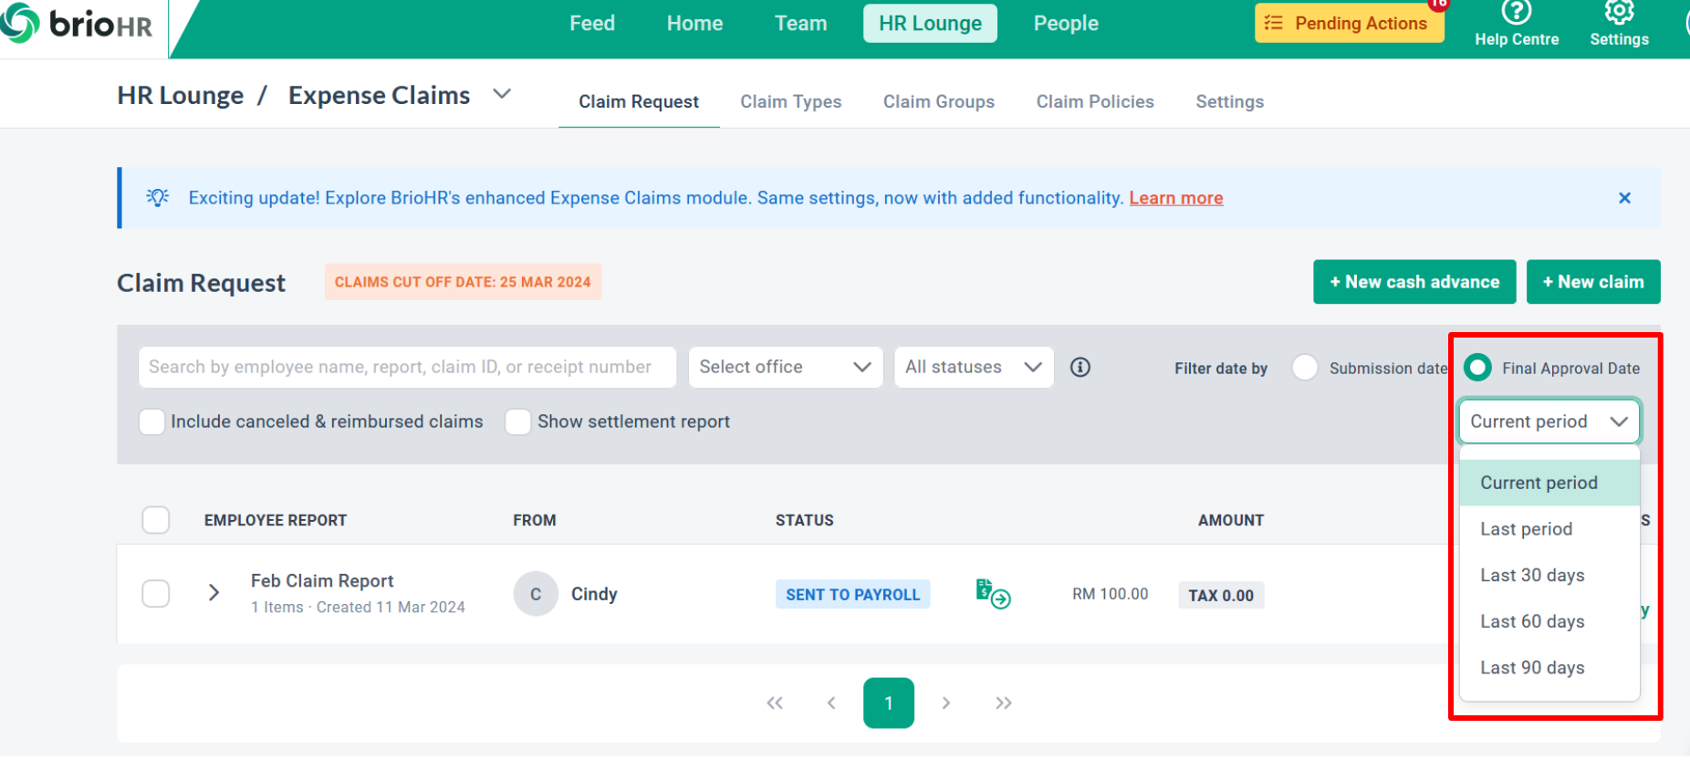Click the info icon beside All statuses
This screenshot has height=760, width=1690.
(1080, 367)
